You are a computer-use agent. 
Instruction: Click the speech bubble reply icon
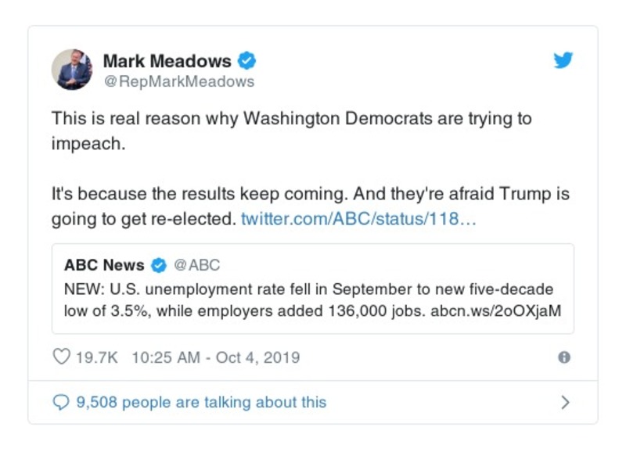pos(61,402)
